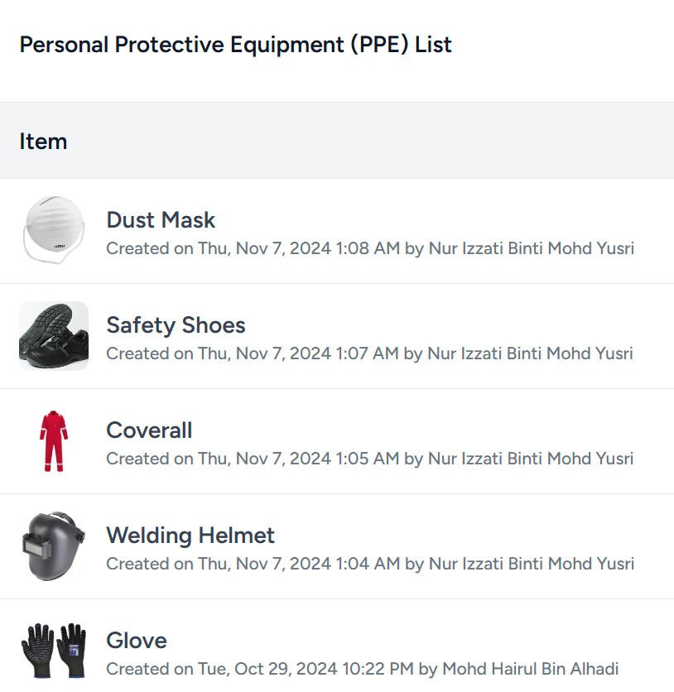The image size is (674, 692).
Task: Open the Dust Mask item link
Action: 160,220
